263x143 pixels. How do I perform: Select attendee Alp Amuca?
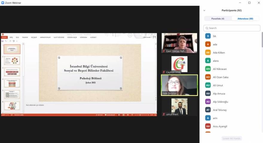[x=232, y=93]
